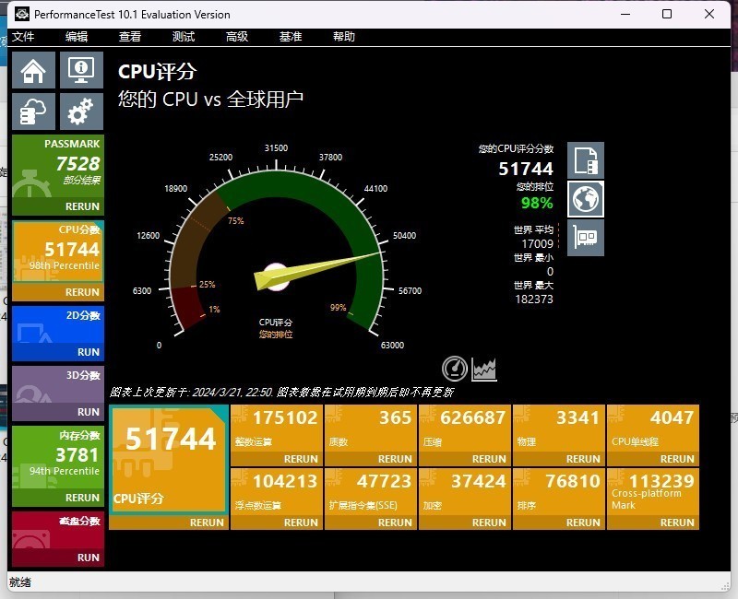Image resolution: width=738 pixels, height=599 pixels.
Task: Switch to the distribution chart icon
Action: click(484, 369)
